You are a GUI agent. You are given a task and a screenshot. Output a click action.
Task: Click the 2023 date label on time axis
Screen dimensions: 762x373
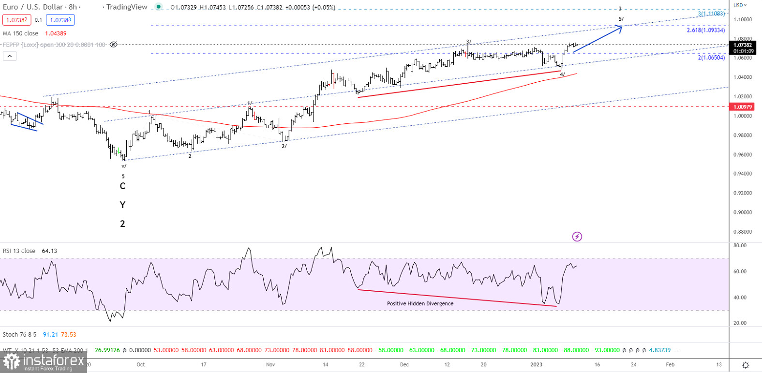pos(536,364)
